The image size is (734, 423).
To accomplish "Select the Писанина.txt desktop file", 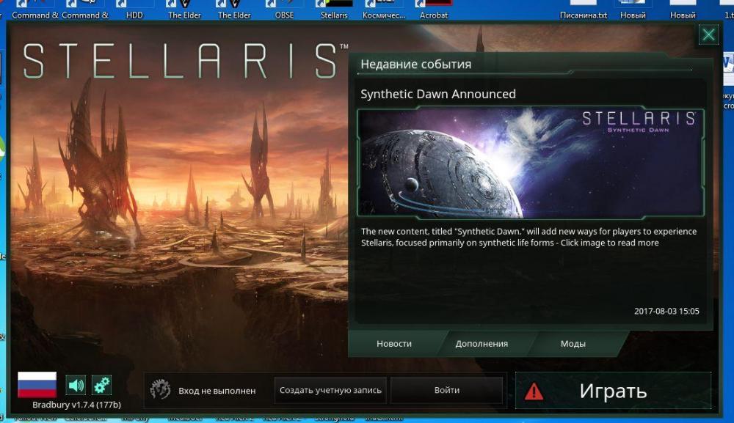I will pyautogui.click(x=584, y=10).
